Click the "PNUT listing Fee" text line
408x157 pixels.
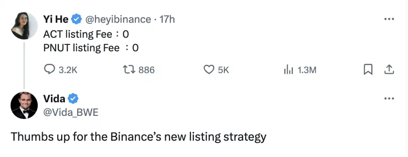click(x=91, y=48)
